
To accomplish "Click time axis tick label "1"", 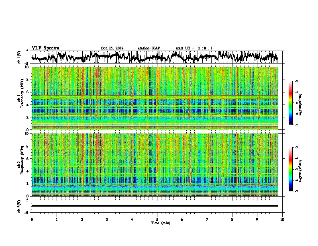I will [57, 219].
